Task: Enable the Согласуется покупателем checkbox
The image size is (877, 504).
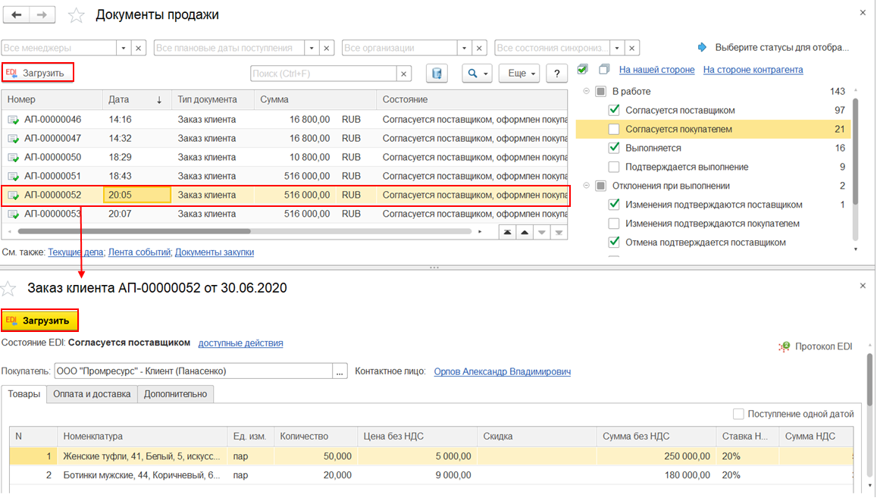Action: pos(614,130)
